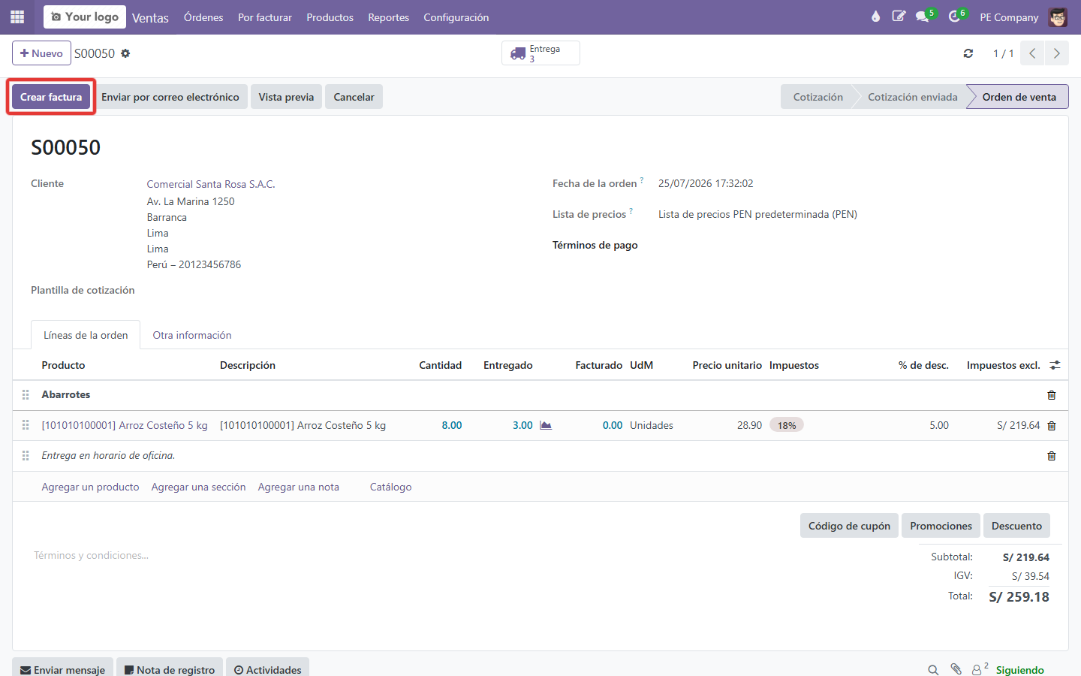This screenshot has width=1081, height=676.
Task: Select the Cotización enviada status stage
Action: [912, 97]
